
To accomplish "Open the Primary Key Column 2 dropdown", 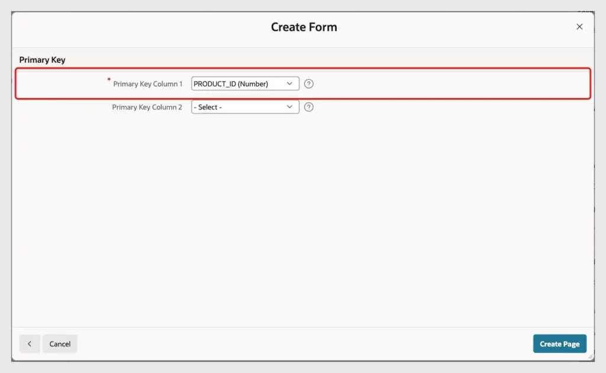I will pyautogui.click(x=245, y=107).
